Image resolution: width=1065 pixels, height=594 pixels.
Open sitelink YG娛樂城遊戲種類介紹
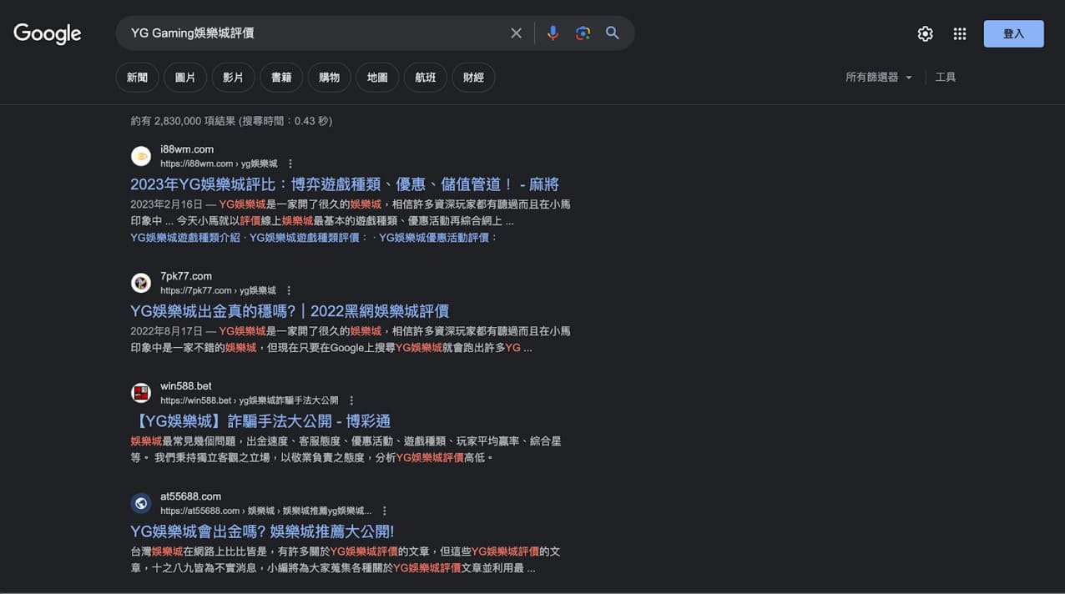pyautogui.click(x=185, y=238)
